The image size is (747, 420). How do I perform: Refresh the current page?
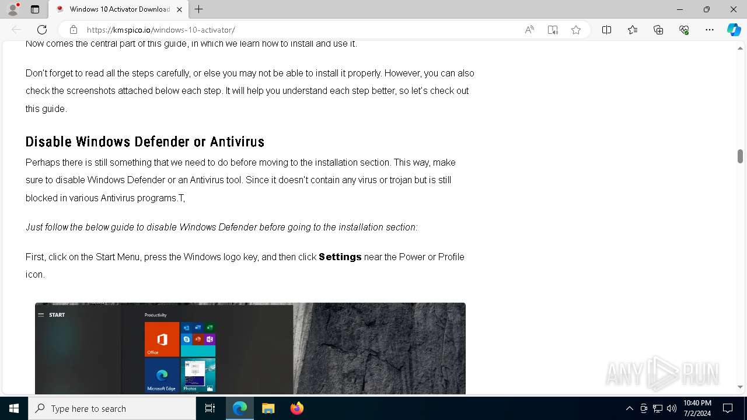click(42, 30)
